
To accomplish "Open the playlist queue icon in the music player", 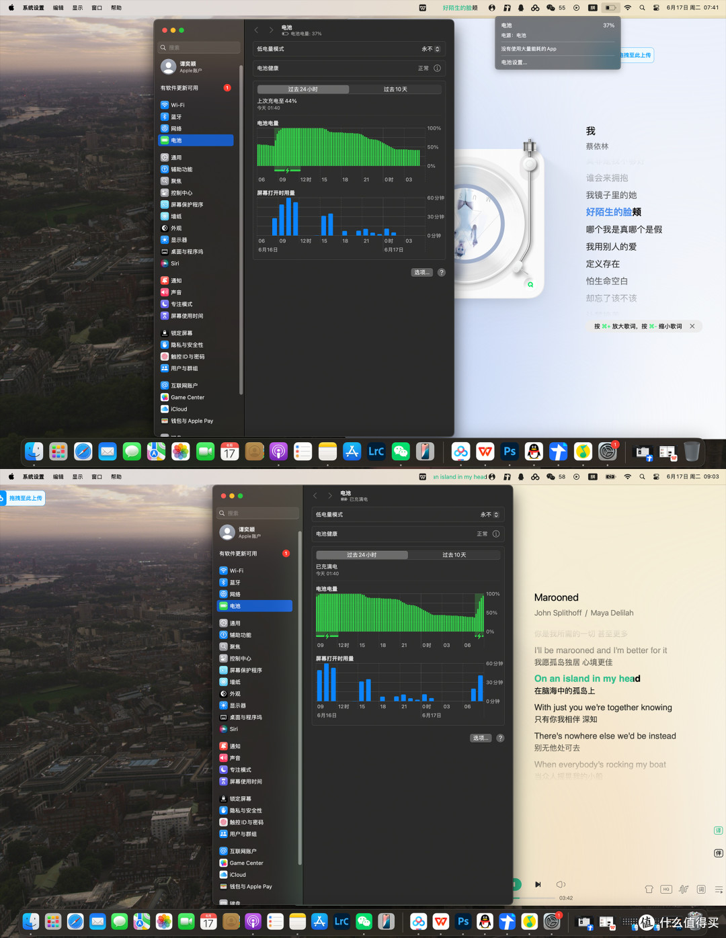I will click(719, 889).
